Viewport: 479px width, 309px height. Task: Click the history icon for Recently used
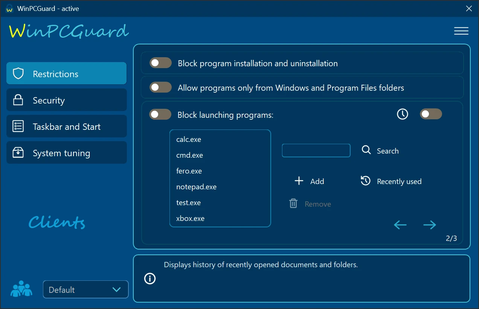365,181
